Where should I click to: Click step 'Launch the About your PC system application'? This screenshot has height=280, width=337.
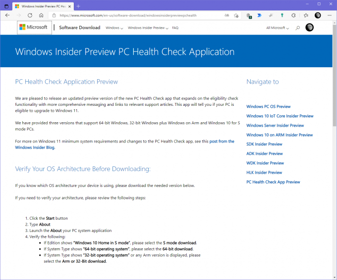tap(70, 231)
